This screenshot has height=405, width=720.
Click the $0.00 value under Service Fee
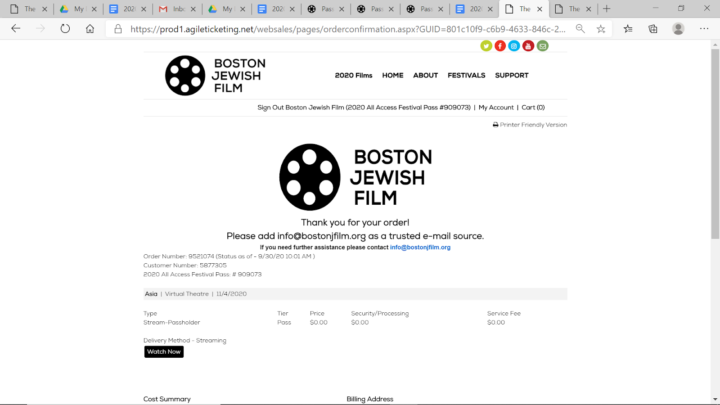496,323
